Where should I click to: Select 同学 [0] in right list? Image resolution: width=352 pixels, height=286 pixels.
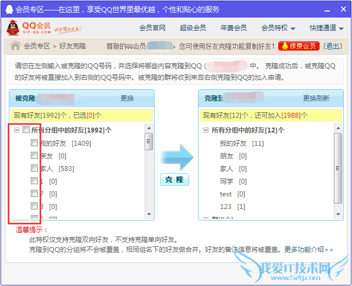(233, 181)
